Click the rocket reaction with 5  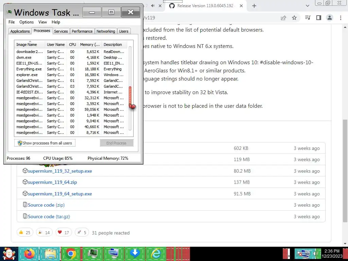pyautogui.click(x=82, y=232)
